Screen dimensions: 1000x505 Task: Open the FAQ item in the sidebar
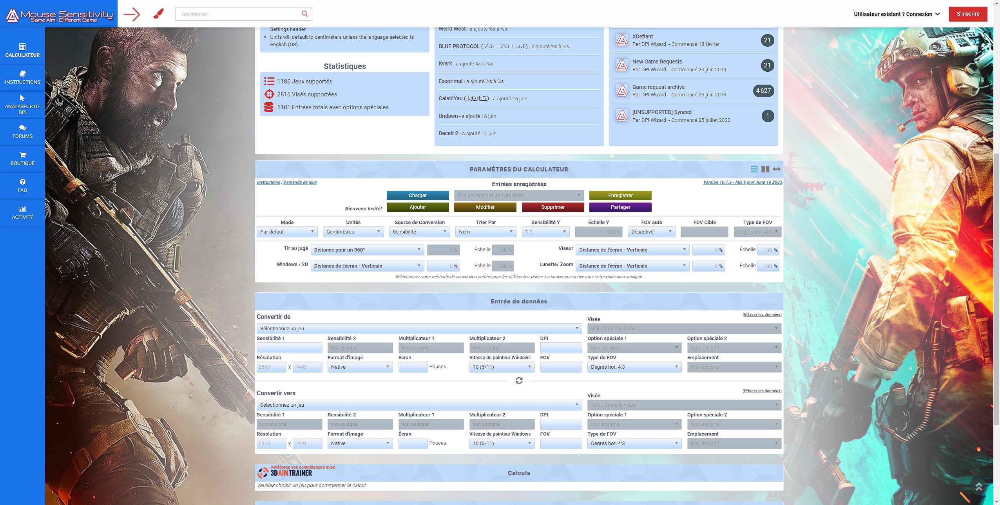pyautogui.click(x=23, y=185)
